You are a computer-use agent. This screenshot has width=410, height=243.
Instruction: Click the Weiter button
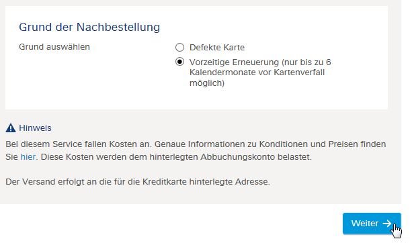click(372, 224)
